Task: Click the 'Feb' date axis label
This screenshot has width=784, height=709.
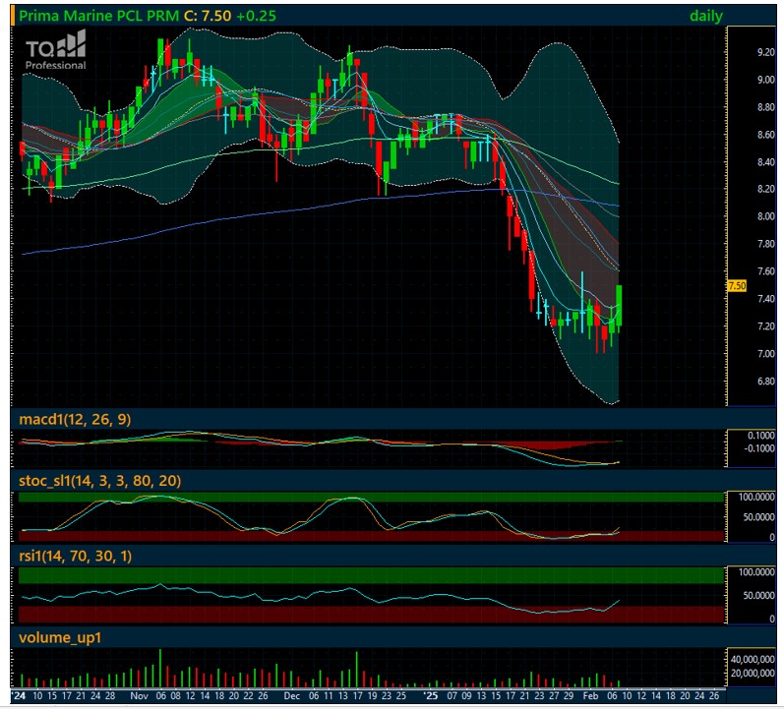Action: pos(590,695)
